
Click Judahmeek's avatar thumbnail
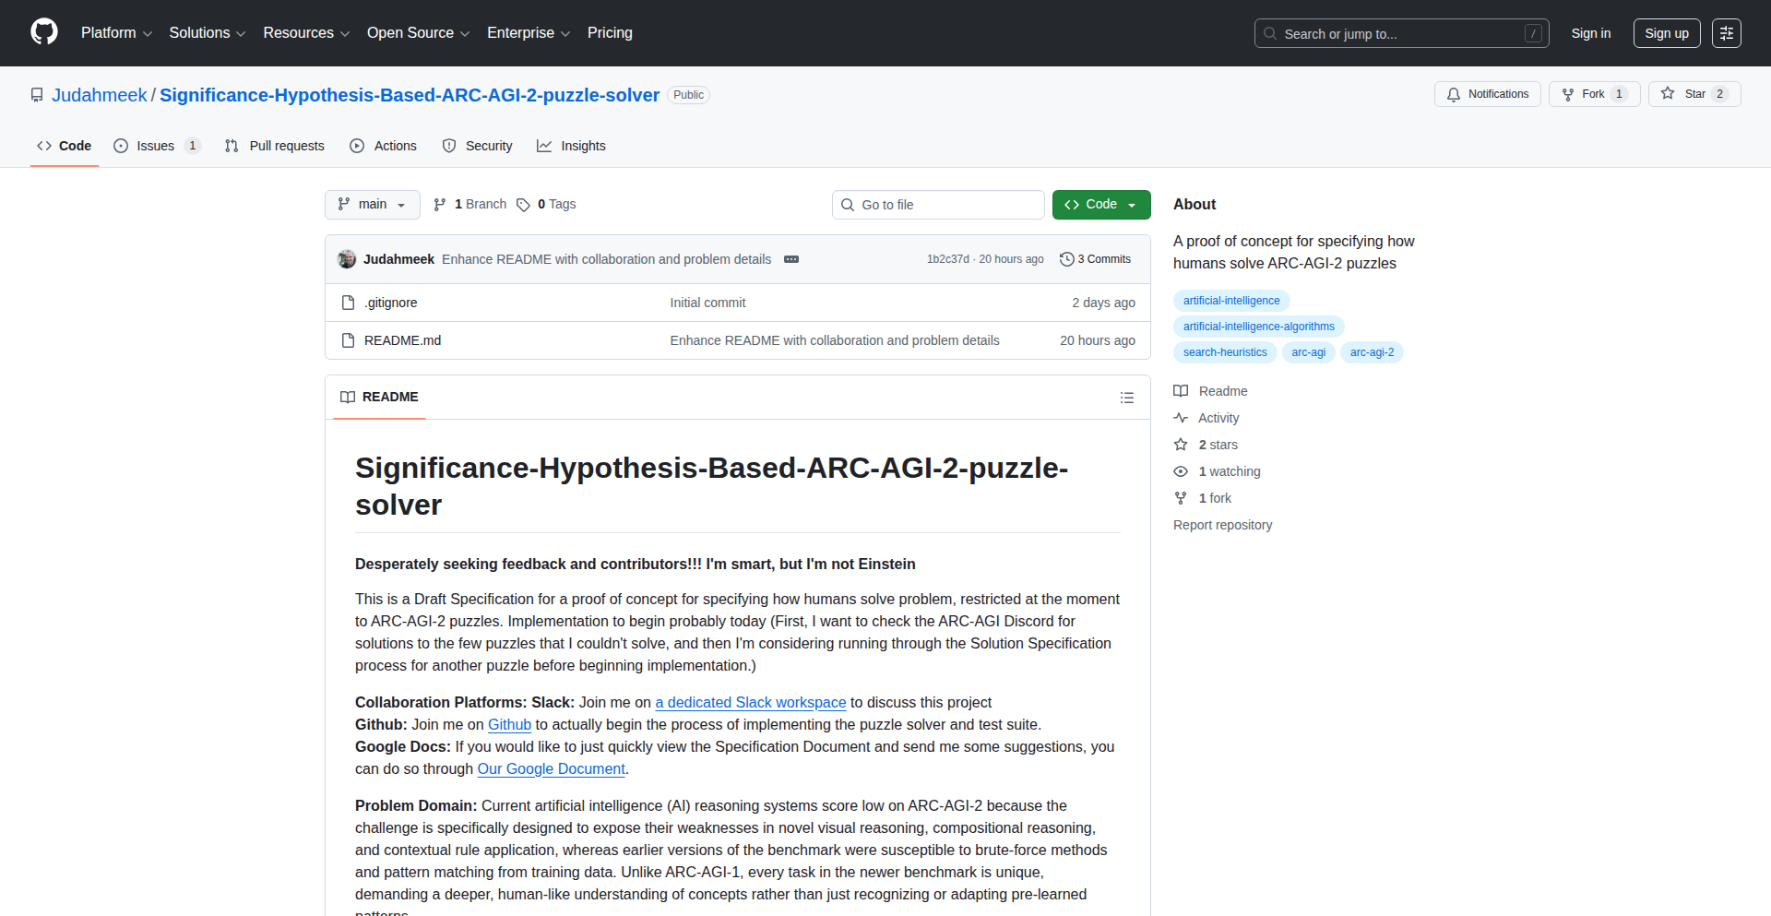pos(347,259)
